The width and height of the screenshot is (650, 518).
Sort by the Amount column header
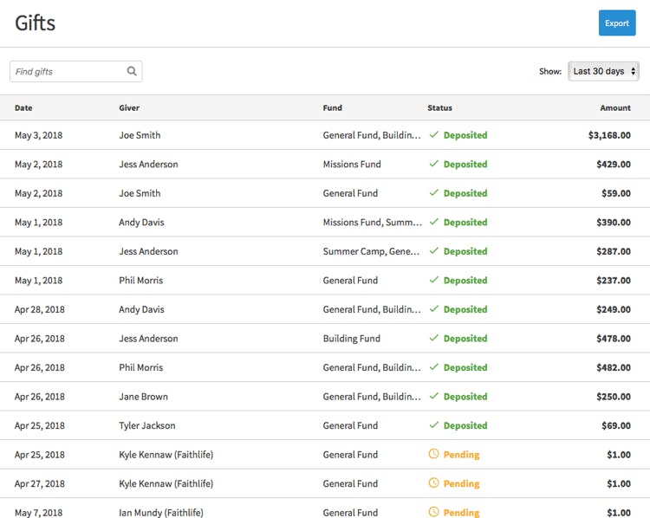click(614, 108)
